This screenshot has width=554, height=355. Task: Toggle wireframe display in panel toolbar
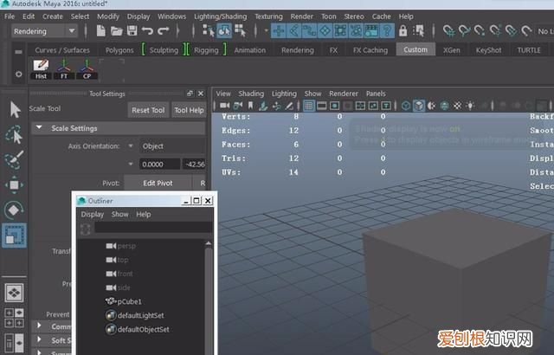[403, 106]
